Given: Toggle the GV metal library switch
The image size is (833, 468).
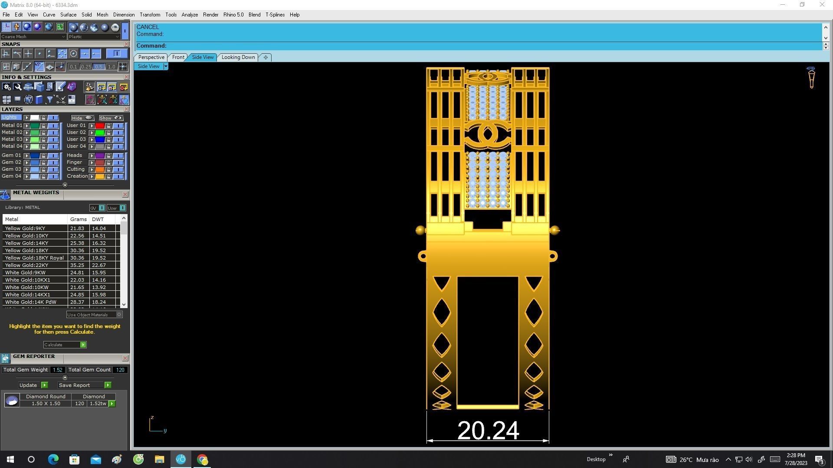Looking at the screenshot, I should pyautogui.click(x=102, y=208).
